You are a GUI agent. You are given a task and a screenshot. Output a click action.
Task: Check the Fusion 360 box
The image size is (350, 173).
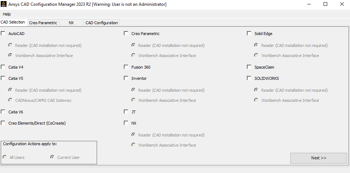[126, 67]
